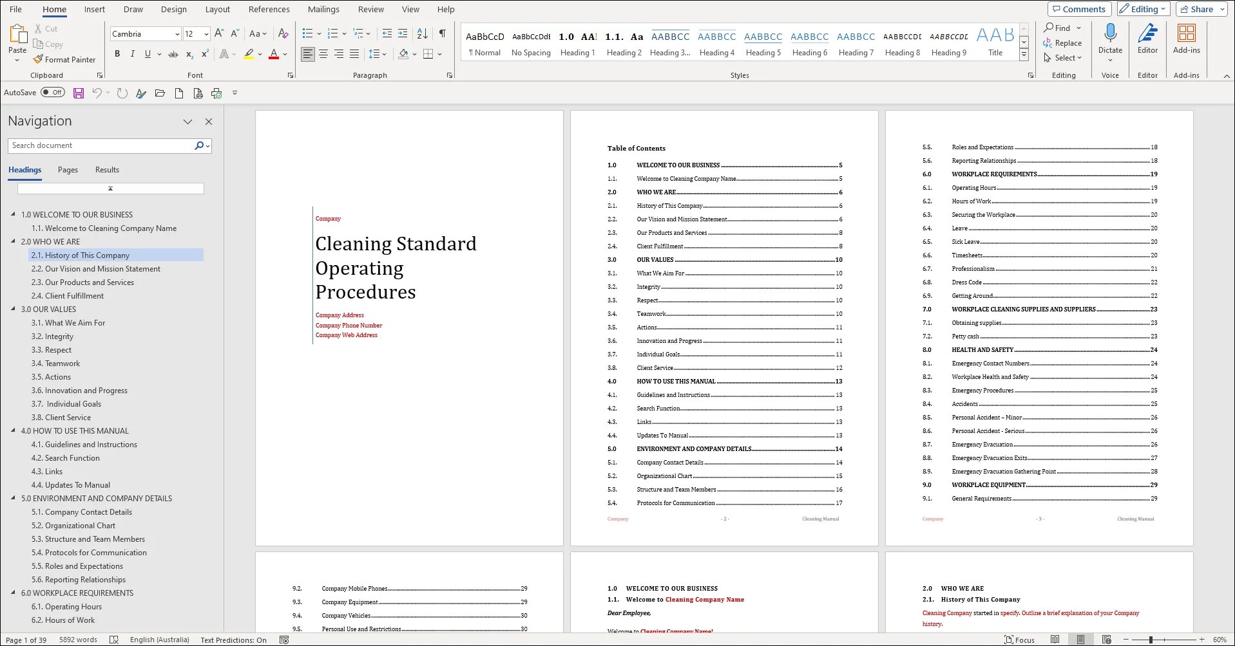This screenshot has height=646, width=1235.
Task: Toggle subscript formatting
Action: pos(189,54)
